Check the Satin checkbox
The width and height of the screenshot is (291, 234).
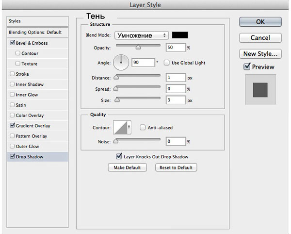click(x=12, y=105)
